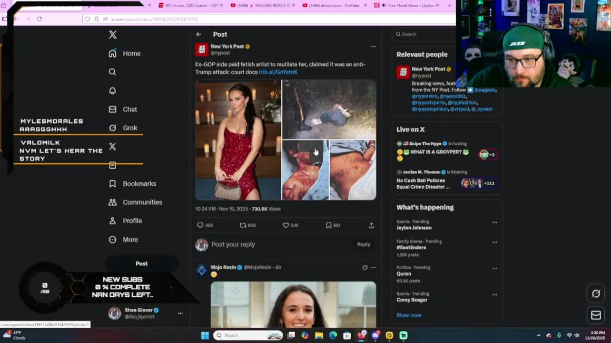Open replies on the NY Post tweet
The height and width of the screenshot is (343, 611).
pos(205,225)
